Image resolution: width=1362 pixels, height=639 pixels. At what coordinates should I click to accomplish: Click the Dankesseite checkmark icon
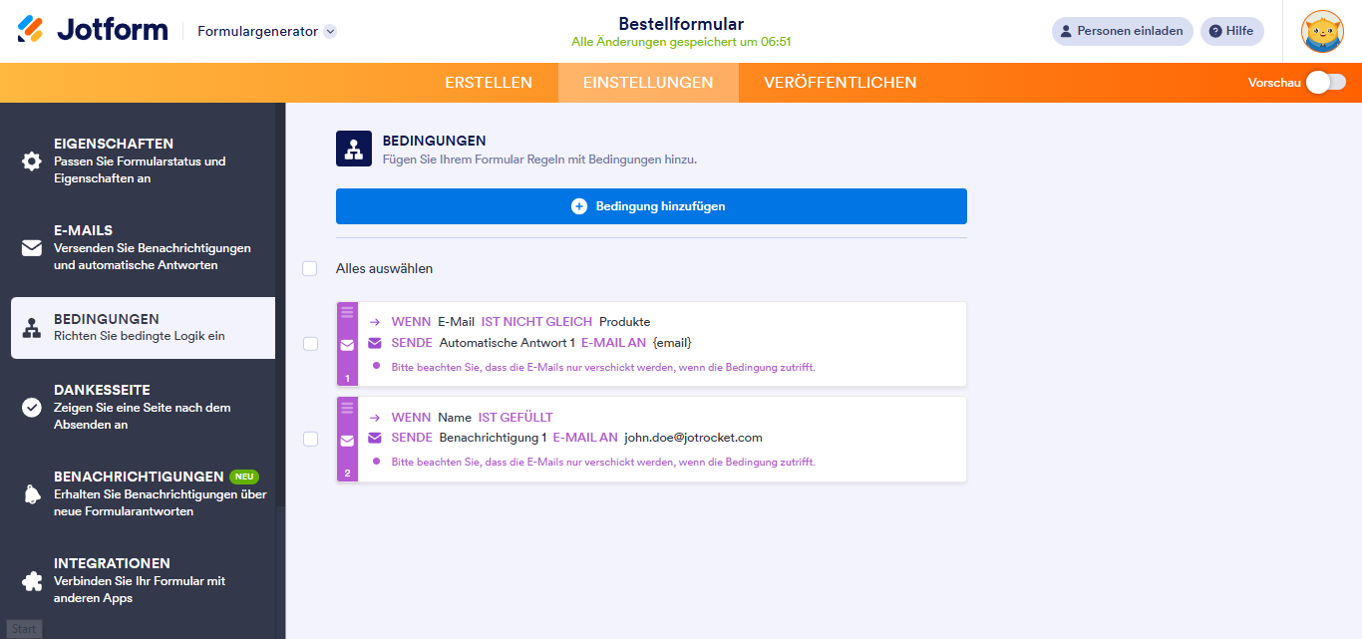click(32, 407)
